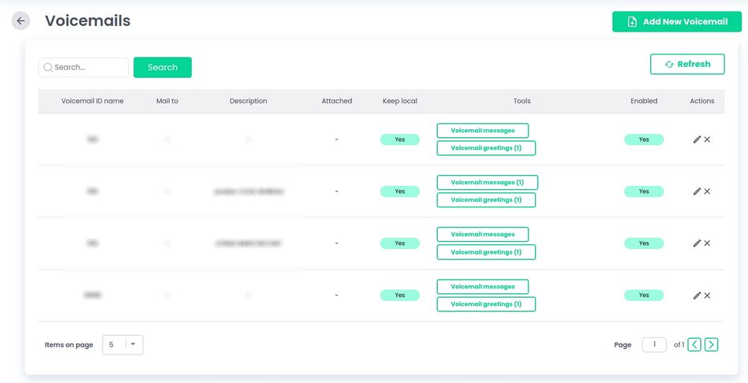Sort by Voicemail ID name column header

coord(92,101)
